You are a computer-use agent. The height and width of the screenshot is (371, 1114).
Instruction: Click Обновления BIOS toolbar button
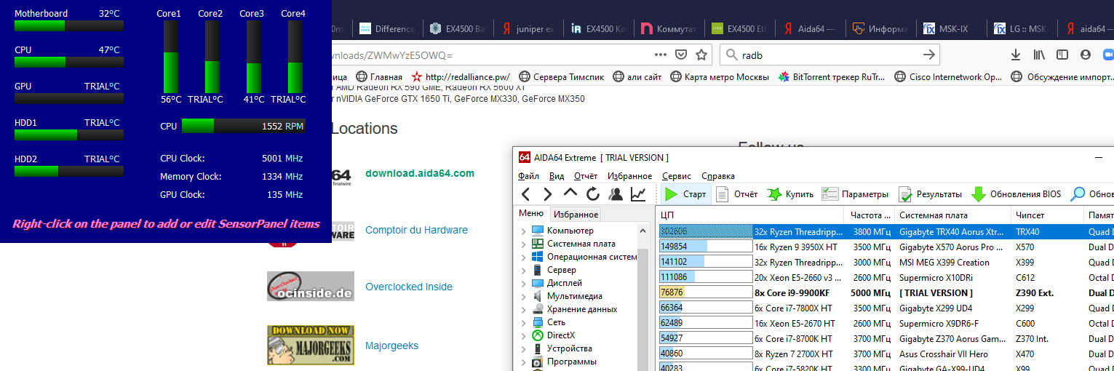(x=1016, y=194)
